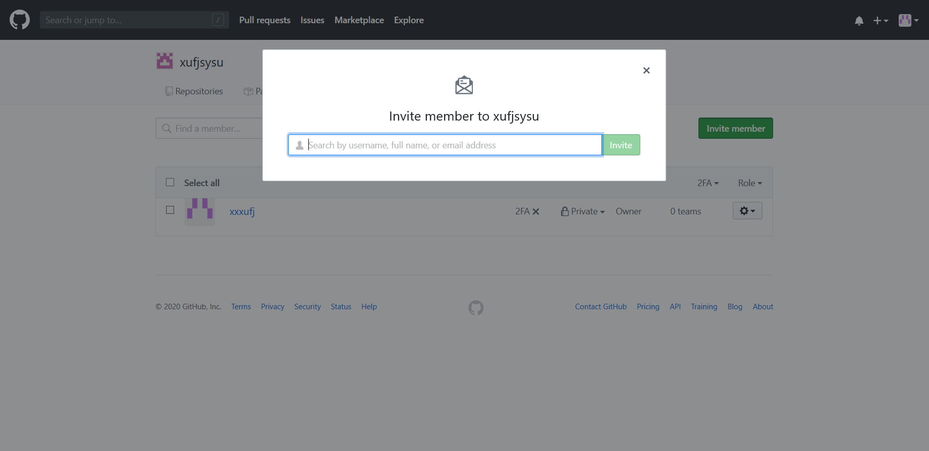Screen dimensions: 929x451
Task: Click the envelope invitation icon in dialog
Action: point(464,85)
